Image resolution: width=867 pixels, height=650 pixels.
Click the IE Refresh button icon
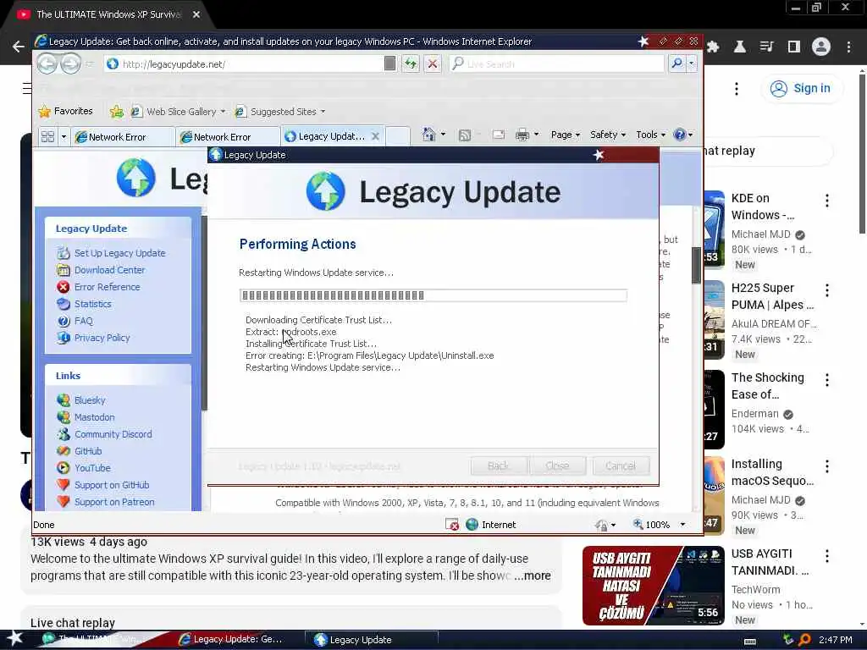tap(411, 64)
